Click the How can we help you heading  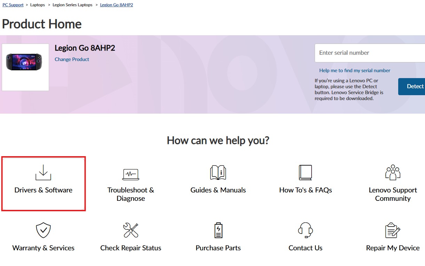218,140
